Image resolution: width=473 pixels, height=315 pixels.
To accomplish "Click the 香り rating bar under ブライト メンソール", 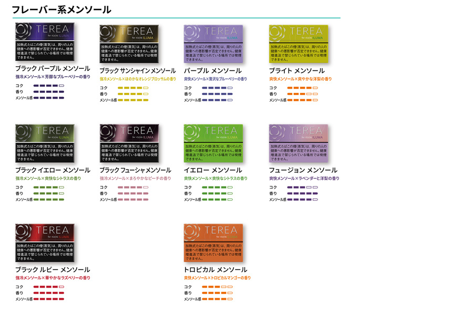I will (x=303, y=94).
